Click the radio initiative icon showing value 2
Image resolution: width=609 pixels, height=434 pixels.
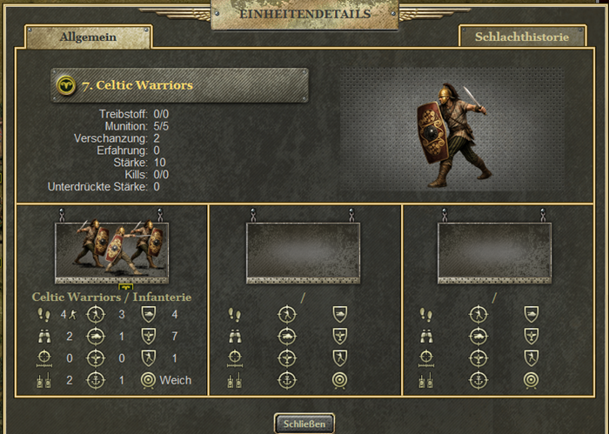click(x=43, y=380)
